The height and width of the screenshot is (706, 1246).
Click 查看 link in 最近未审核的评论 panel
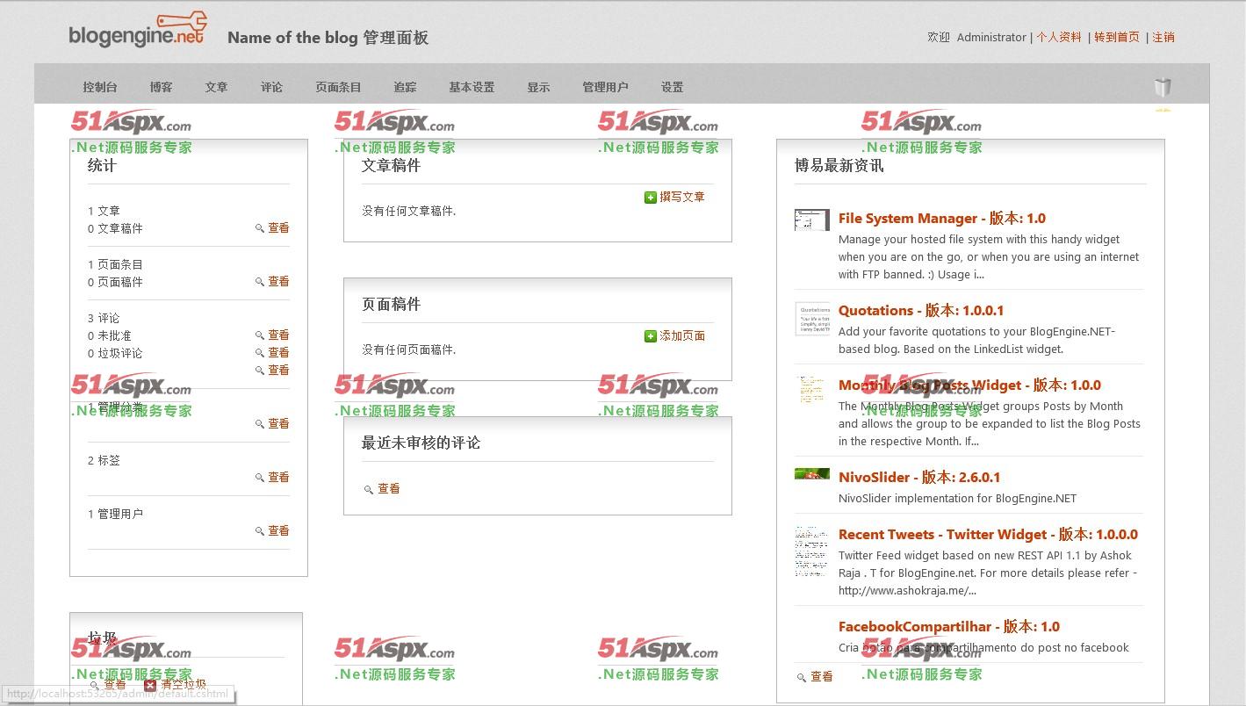(389, 488)
